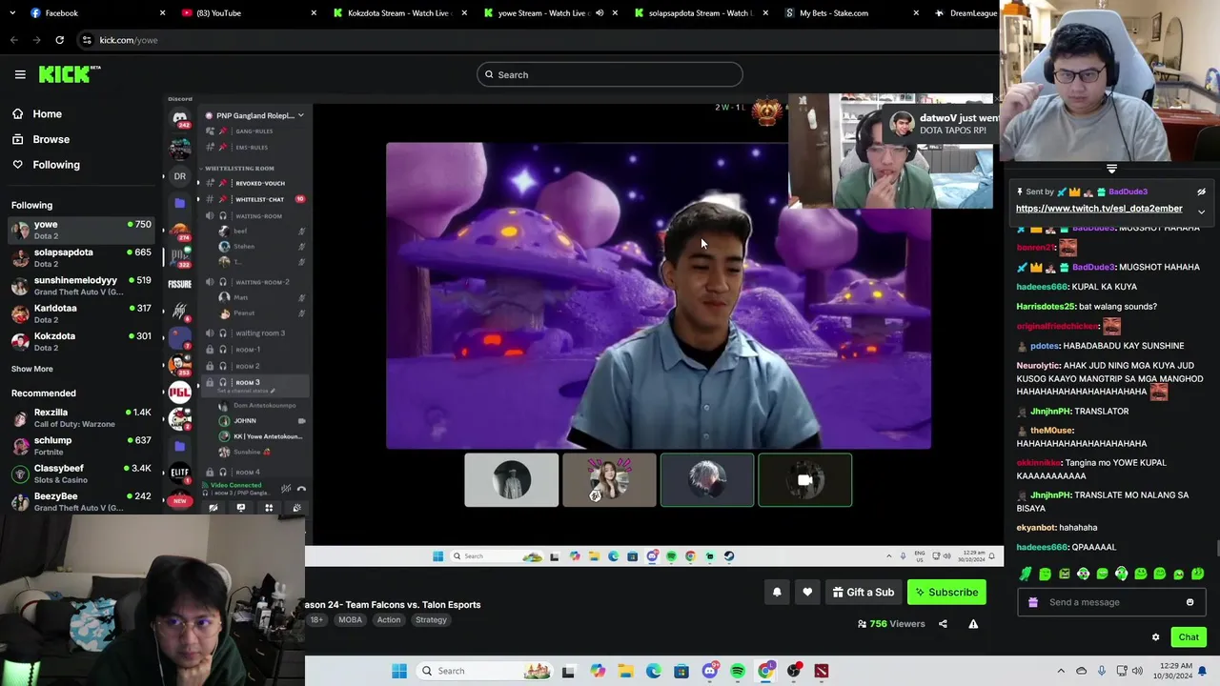The image size is (1220, 686).
Task: Open sunshinemelodyyy channel in Following list
Action: pyautogui.click(x=81, y=286)
